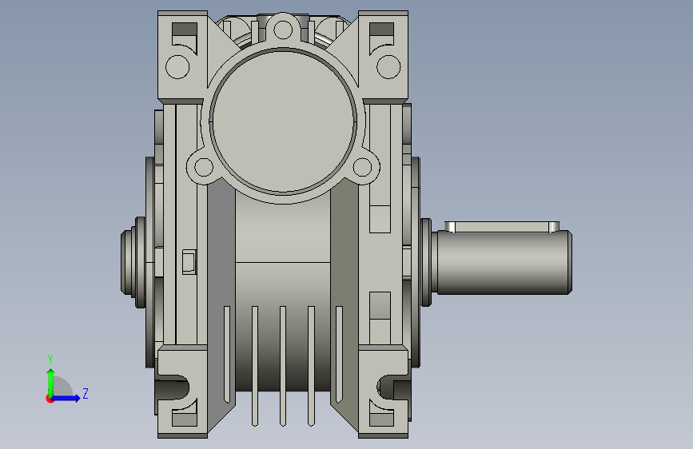This screenshot has height=449, width=693.
Task: Select the small rectangular plug on left wall
Action: 189,261
